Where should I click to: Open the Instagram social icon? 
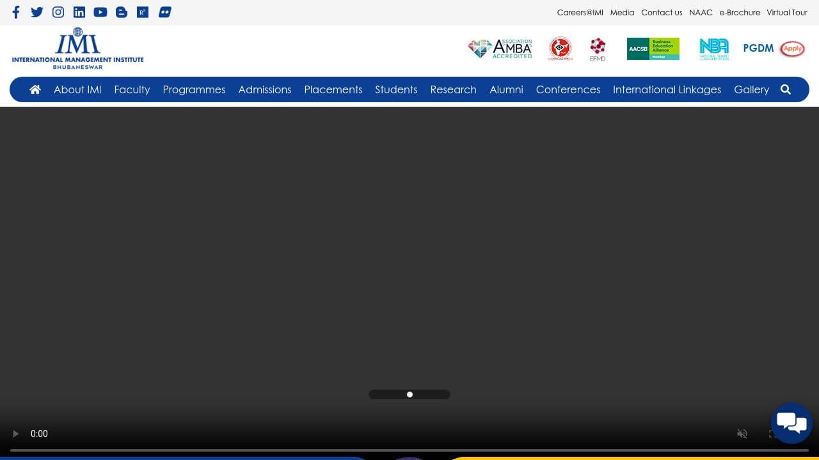click(58, 12)
